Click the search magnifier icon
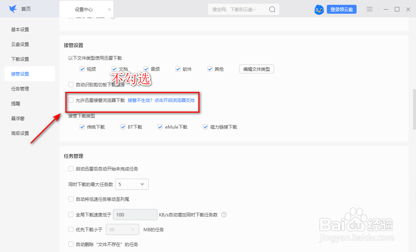The width and height of the screenshot is (416, 252). click(x=272, y=10)
